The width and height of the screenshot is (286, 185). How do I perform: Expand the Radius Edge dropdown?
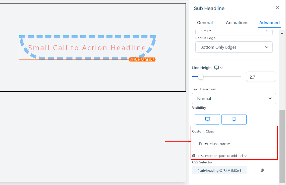coord(234,47)
